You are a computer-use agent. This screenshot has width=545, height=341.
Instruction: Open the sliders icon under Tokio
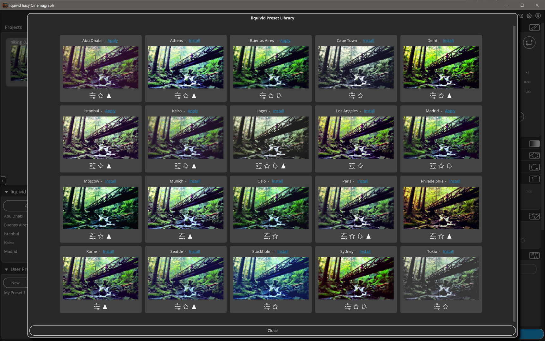pos(437,307)
